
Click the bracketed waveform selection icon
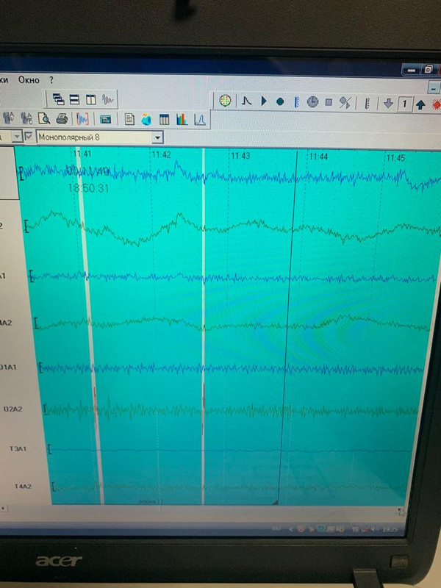pos(82,119)
